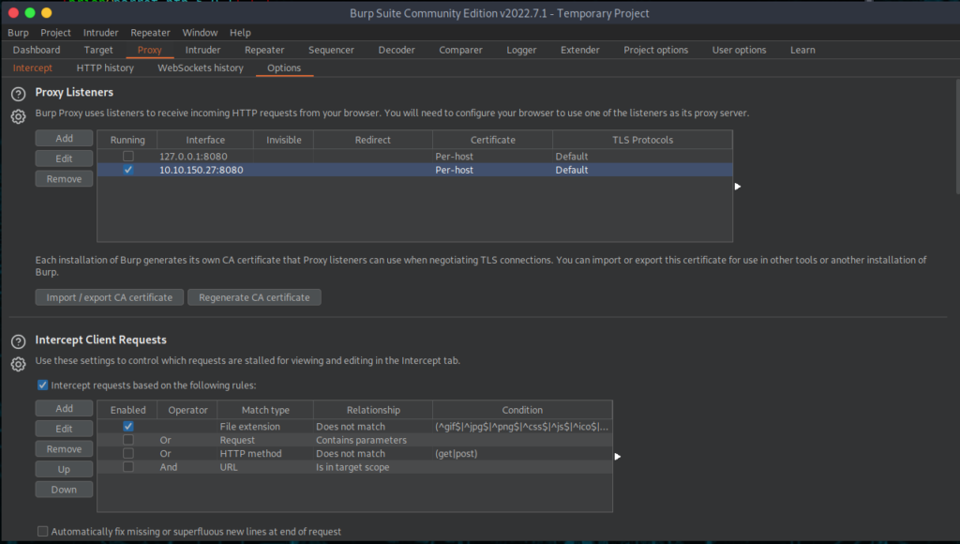Click the TLS Protocols column header
Viewport: 960px width, 544px height.
pyautogui.click(x=642, y=140)
